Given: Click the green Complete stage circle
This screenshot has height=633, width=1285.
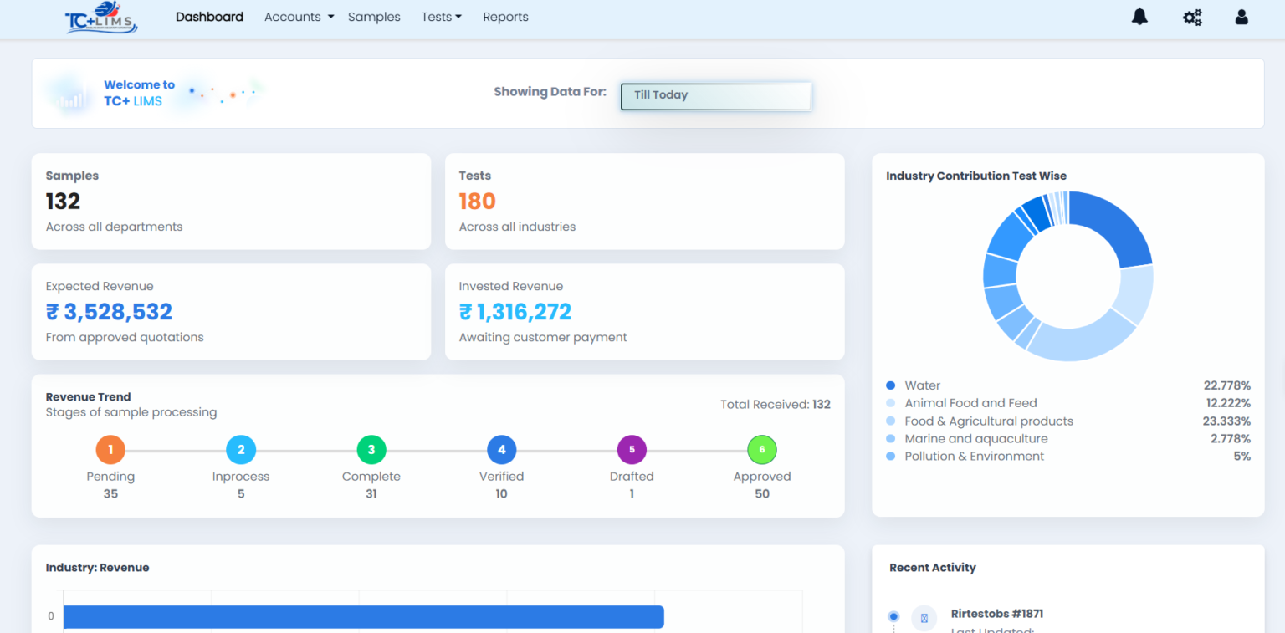Looking at the screenshot, I should [371, 450].
